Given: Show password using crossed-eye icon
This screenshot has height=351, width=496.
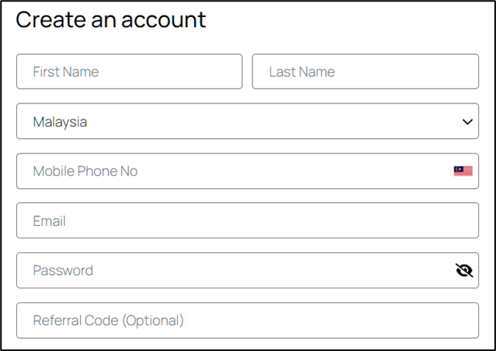Looking at the screenshot, I should pyautogui.click(x=464, y=270).
